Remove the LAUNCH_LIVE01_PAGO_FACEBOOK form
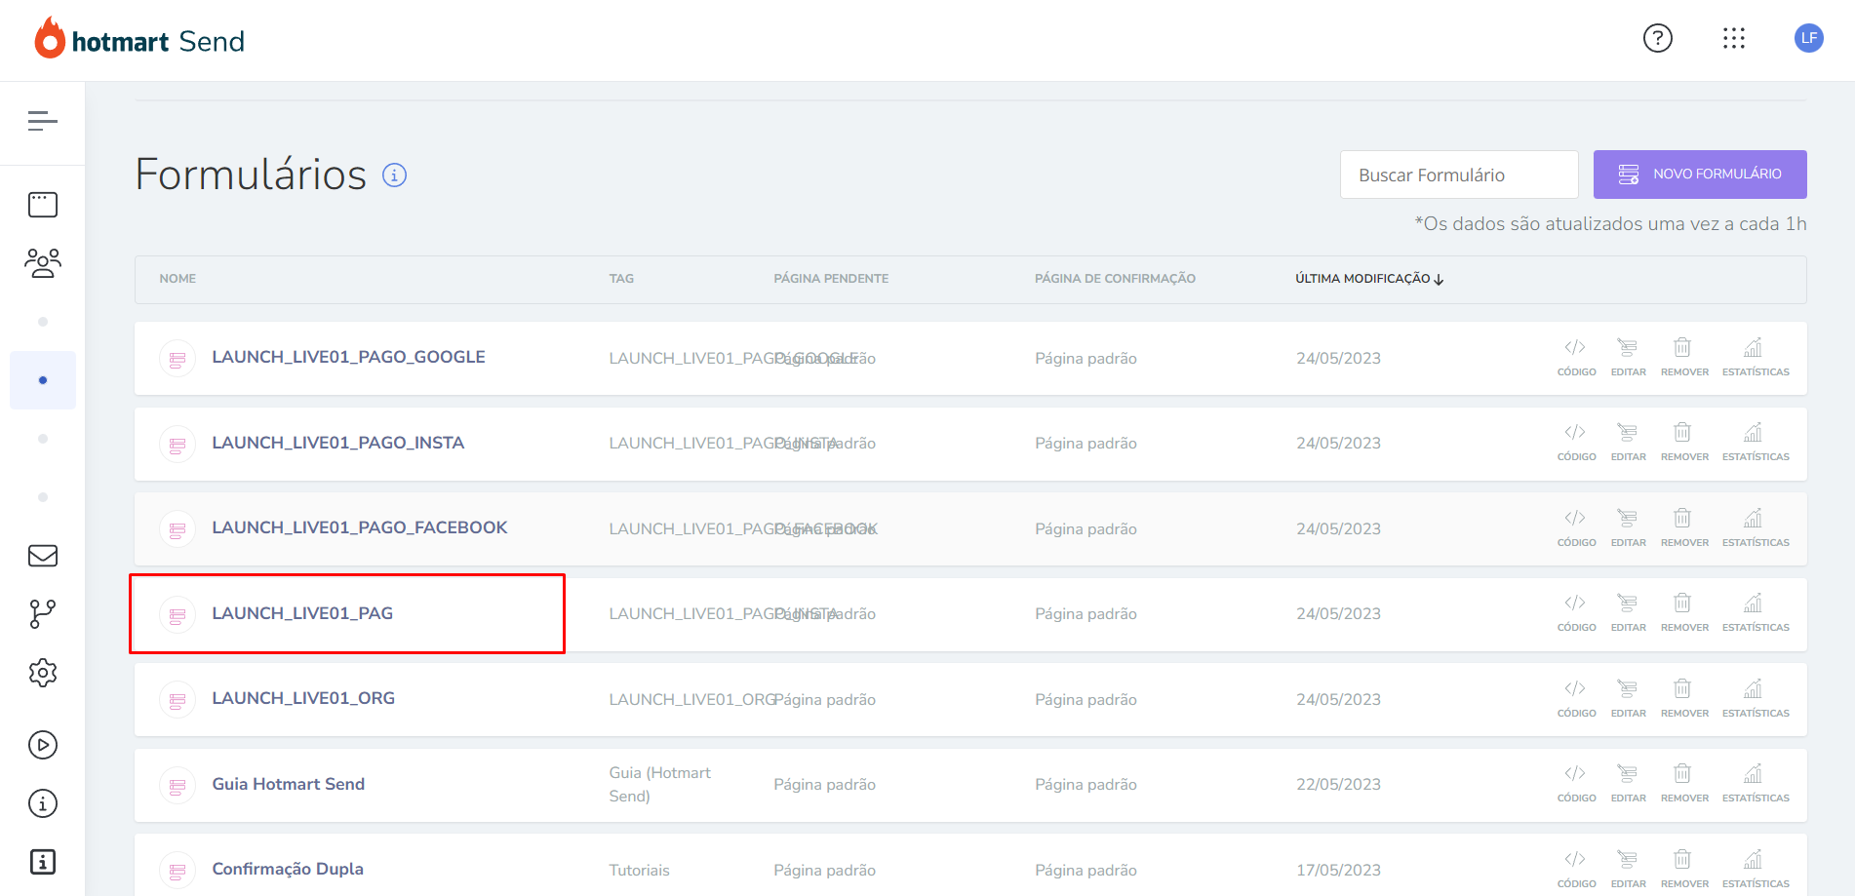Viewport: 1855px width, 896px height. pyautogui.click(x=1684, y=528)
